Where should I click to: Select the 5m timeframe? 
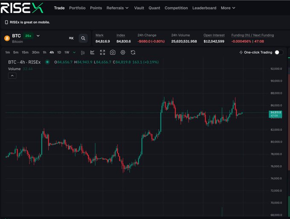(16, 52)
